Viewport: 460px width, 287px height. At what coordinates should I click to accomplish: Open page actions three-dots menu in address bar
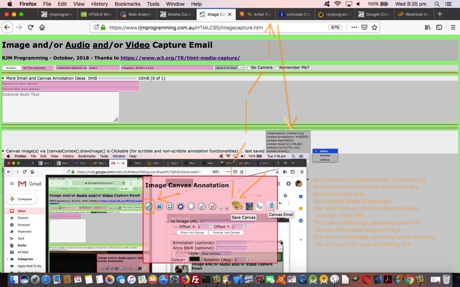(354, 27)
